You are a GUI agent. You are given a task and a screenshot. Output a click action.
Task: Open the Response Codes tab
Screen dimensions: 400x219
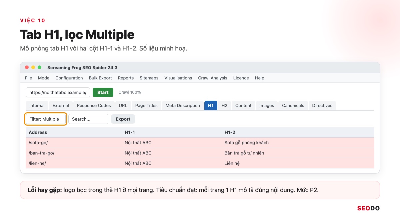94,105
